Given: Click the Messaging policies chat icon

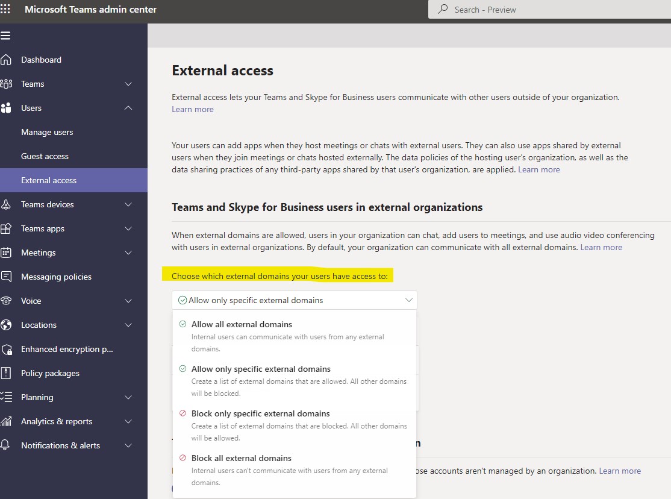Looking at the screenshot, I should tap(6, 277).
